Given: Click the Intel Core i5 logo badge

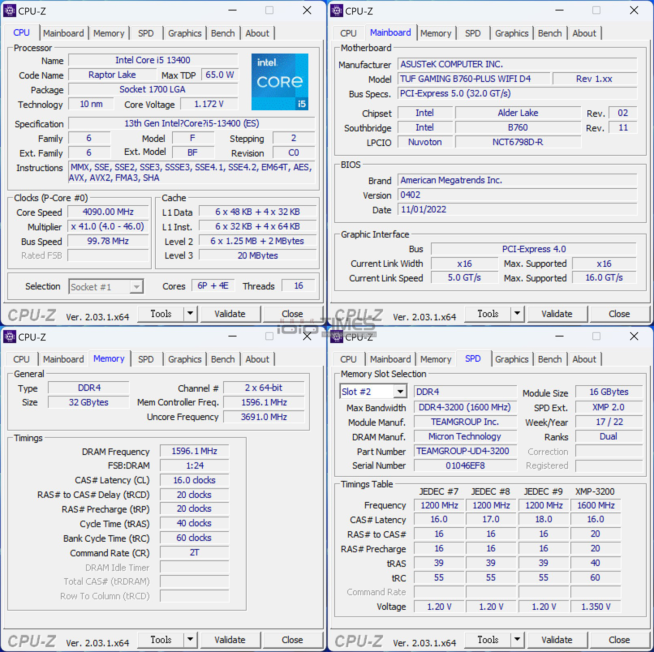Looking at the screenshot, I should (x=280, y=82).
